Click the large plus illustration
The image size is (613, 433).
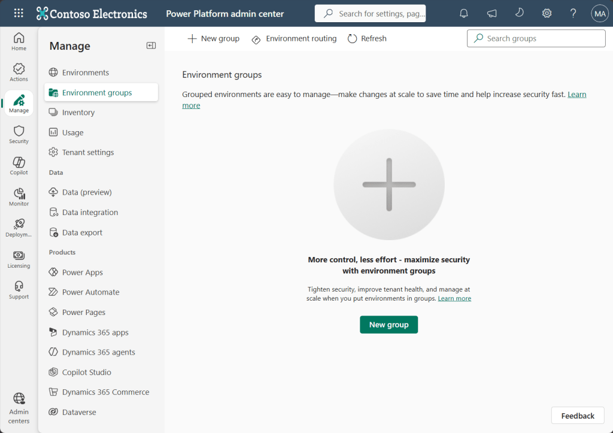389,184
